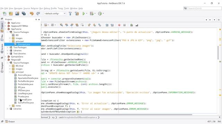Image resolution: width=222 pixels, height=124 pixels.
Task: Expand the EjemploGera project node
Action: pyautogui.click(x=6, y=56)
